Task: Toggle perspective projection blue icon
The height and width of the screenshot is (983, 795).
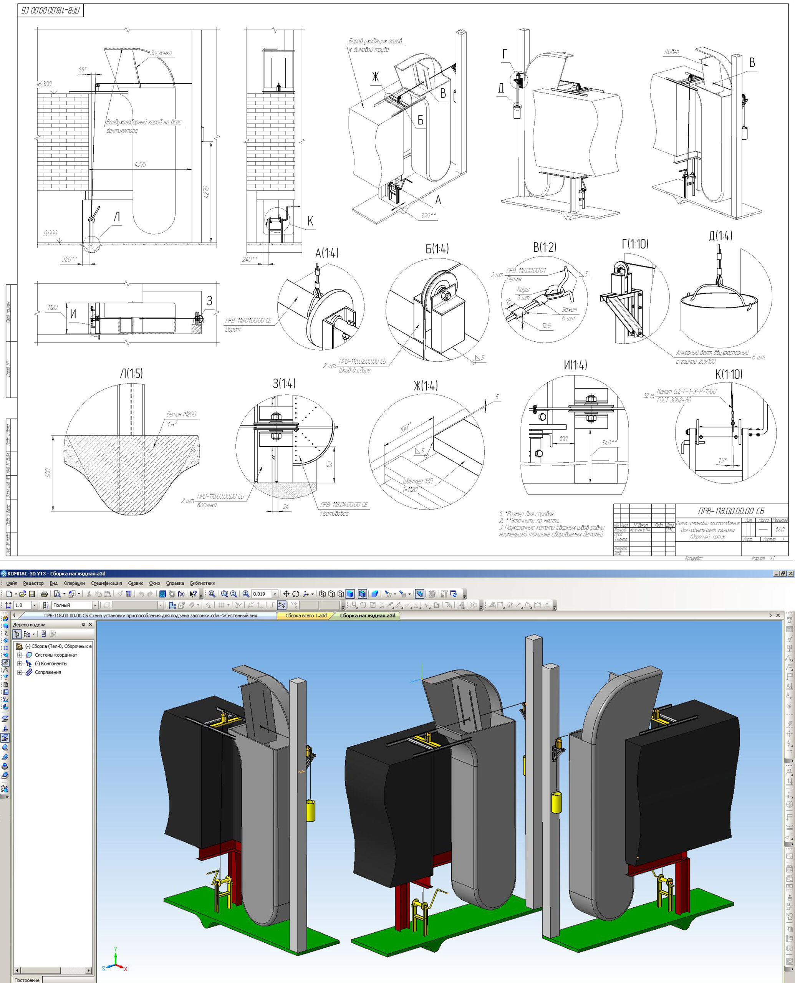Action: pos(375,594)
